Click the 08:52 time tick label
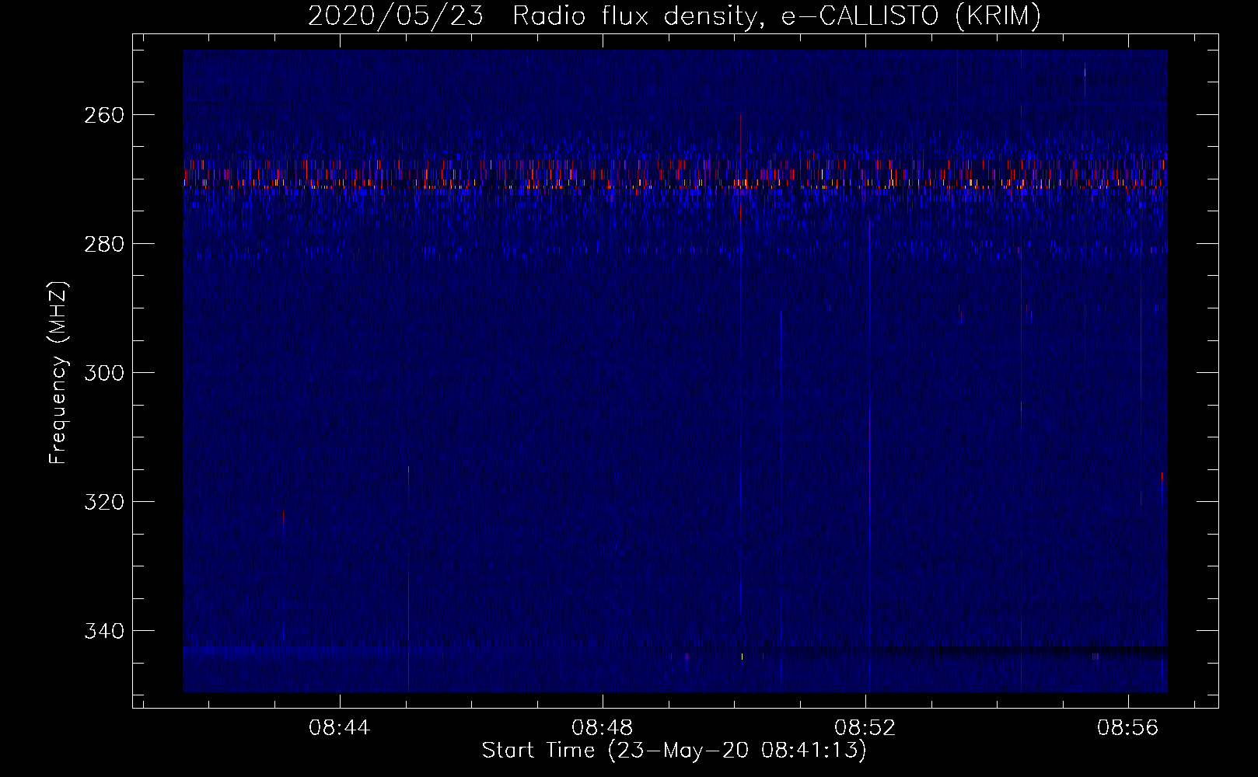The image size is (1258, 777). click(x=865, y=728)
